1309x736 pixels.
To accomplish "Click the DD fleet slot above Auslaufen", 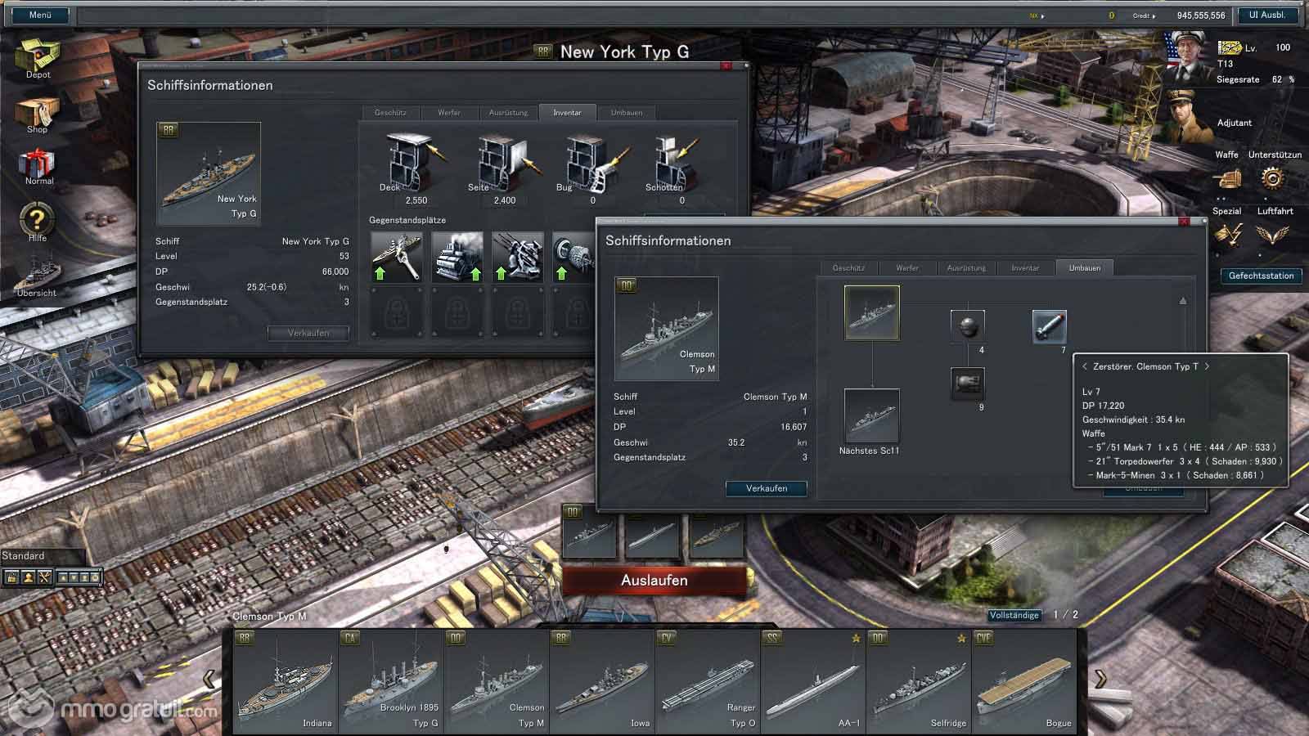I will [589, 532].
